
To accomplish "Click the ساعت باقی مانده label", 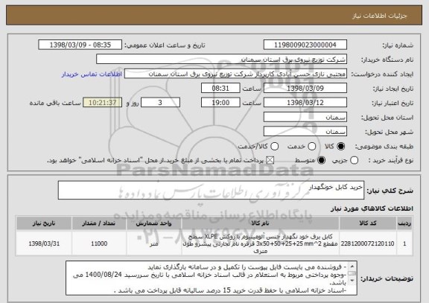I will (55, 103).
